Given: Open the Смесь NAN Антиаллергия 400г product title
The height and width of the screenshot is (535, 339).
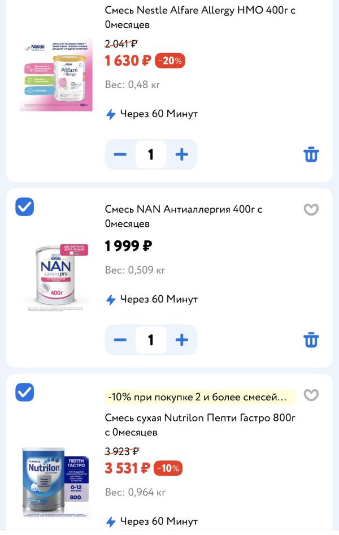Looking at the screenshot, I should 183,217.
